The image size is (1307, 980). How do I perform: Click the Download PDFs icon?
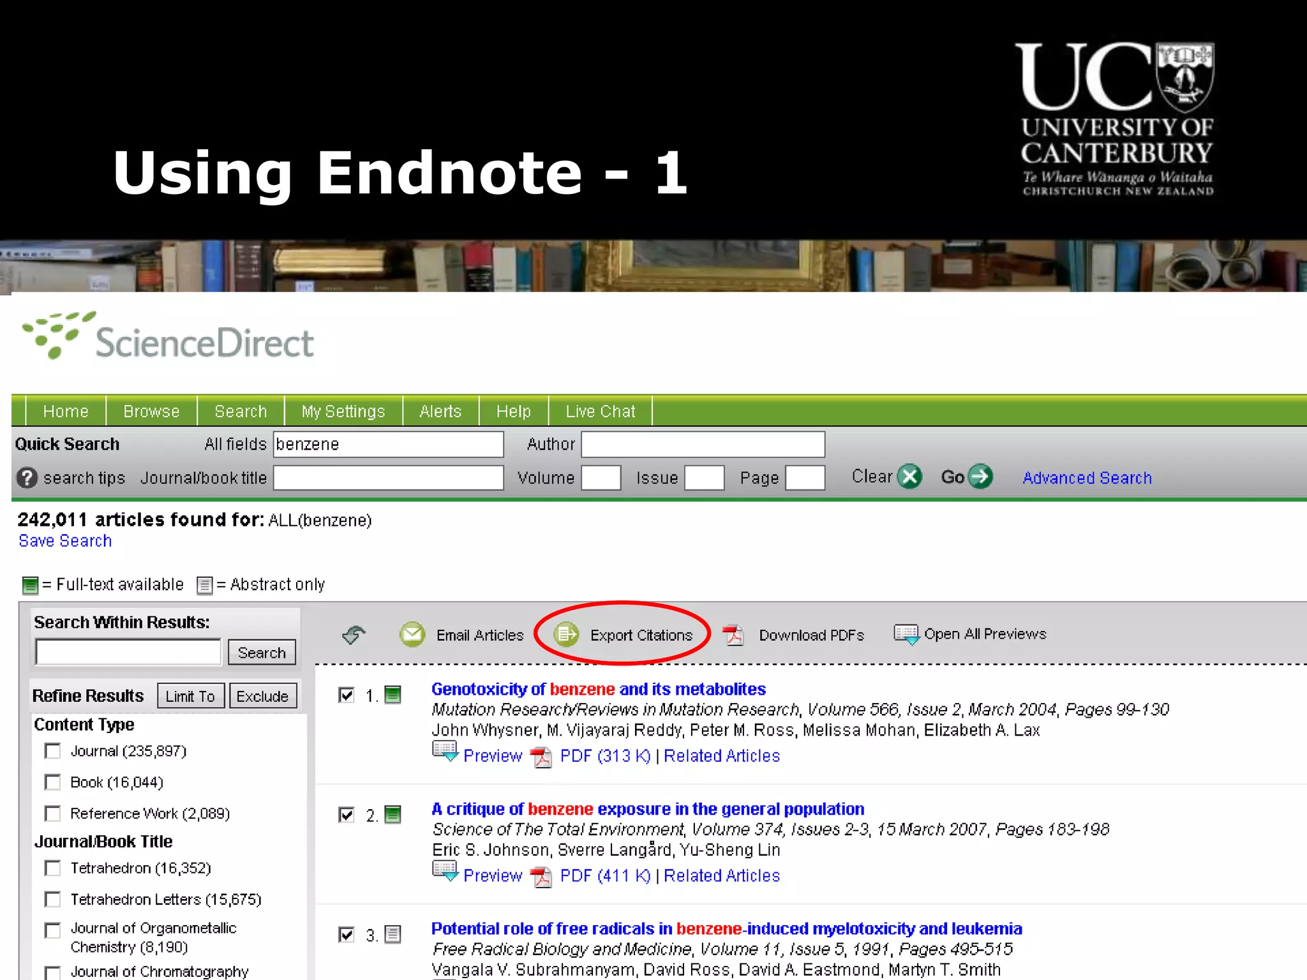[733, 635]
